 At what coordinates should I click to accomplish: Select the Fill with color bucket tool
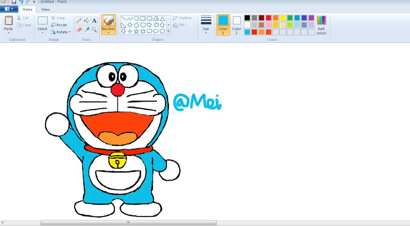click(x=86, y=20)
